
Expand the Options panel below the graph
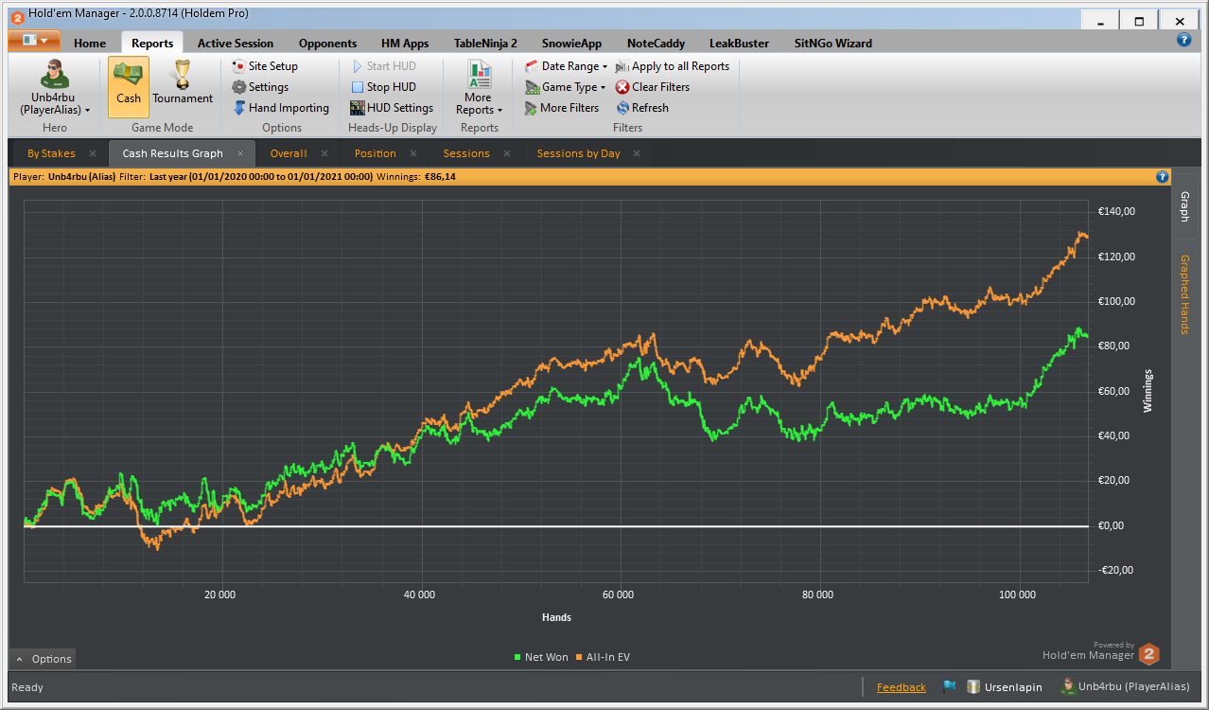coord(44,659)
